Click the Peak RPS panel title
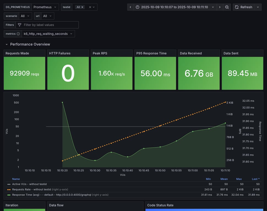This screenshot has width=267, height=211. [100, 53]
